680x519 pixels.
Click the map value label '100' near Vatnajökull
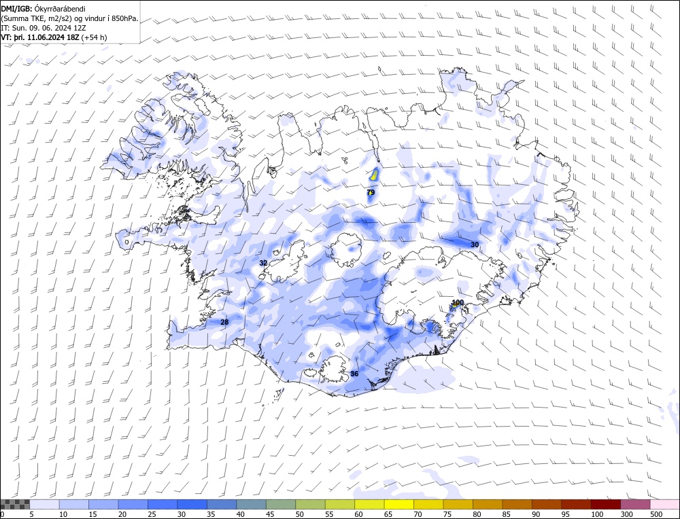coord(458,302)
